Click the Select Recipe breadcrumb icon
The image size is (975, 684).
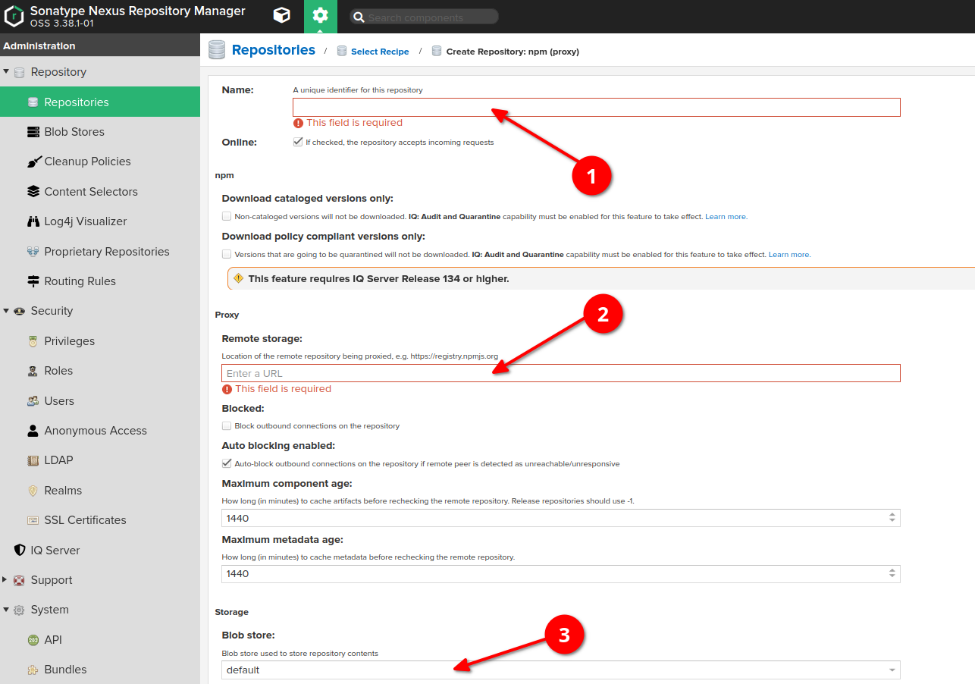pos(342,51)
